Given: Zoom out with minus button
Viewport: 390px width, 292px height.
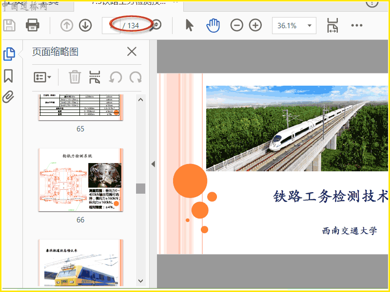Looking at the screenshot, I should point(236,25).
